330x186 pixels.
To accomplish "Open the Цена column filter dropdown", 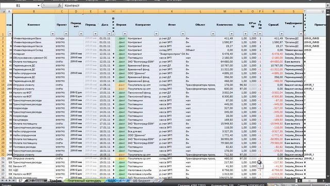I will 245,34.
